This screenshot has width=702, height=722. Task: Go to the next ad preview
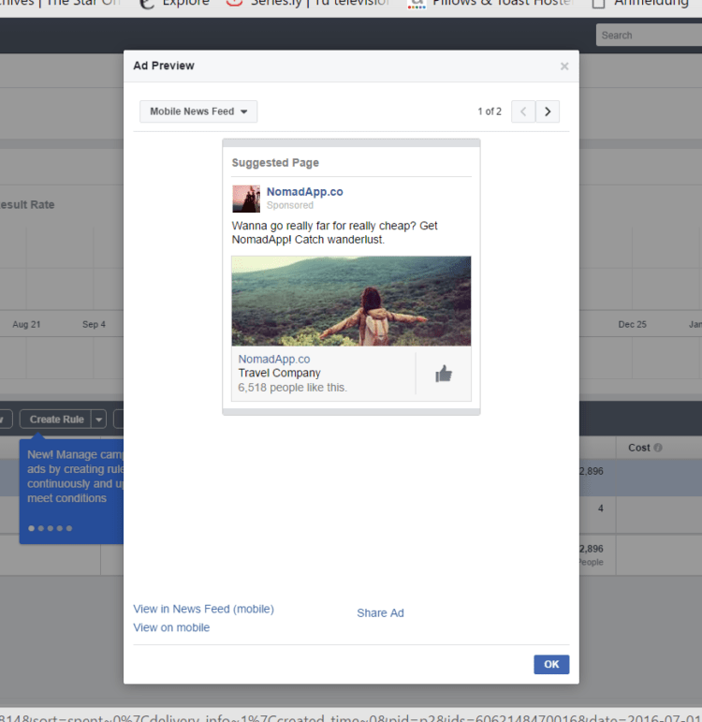tap(548, 111)
